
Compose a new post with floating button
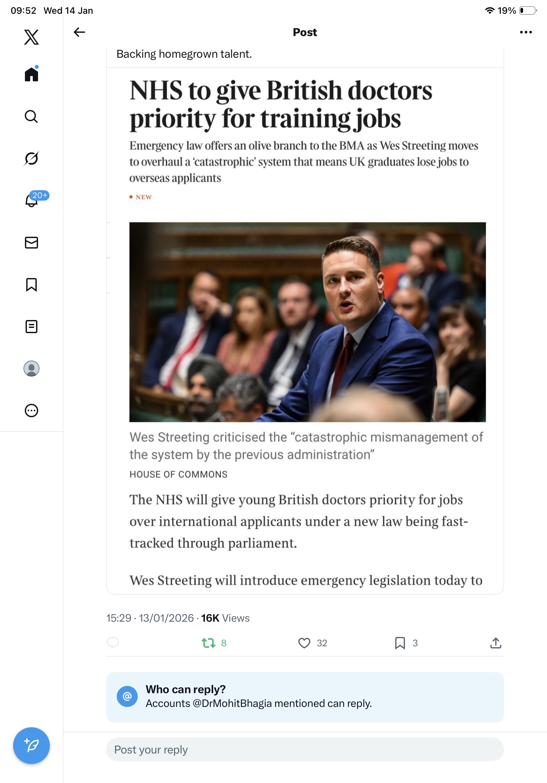[x=31, y=746]
